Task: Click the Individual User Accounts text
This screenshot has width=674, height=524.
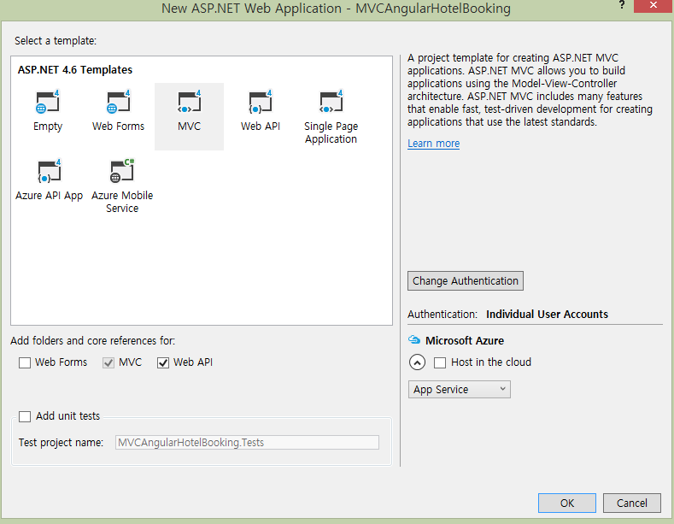Action: click(x=547, y=314)
